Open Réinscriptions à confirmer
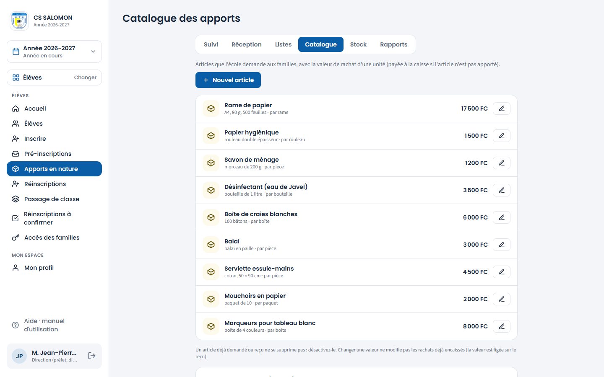The image size is (604, 377). [54, 218]
